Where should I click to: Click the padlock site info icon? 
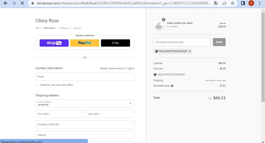[x=33, y=3]
